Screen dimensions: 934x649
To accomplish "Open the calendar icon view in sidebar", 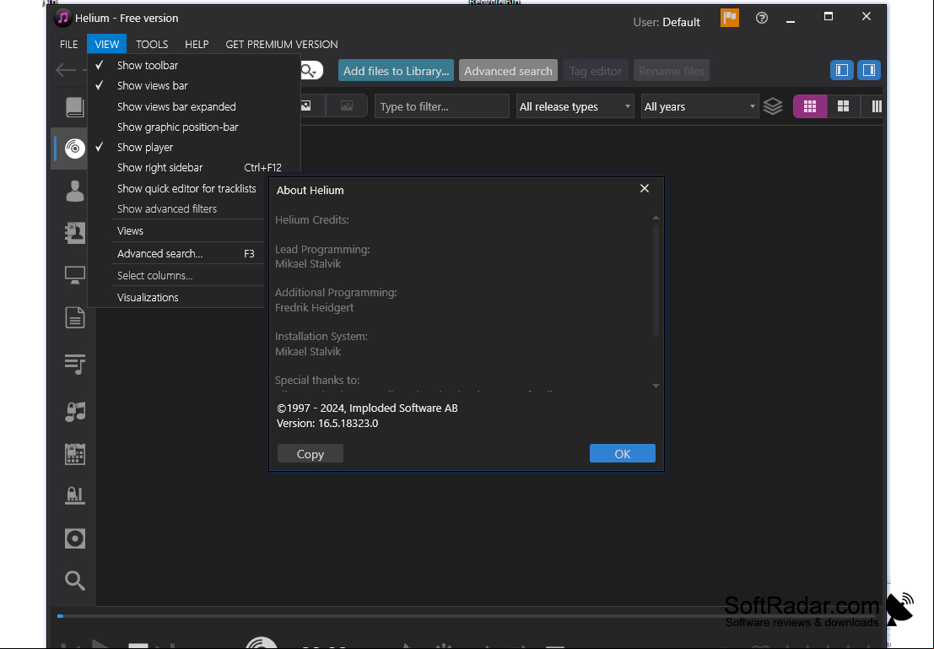I will click(74, 454).
